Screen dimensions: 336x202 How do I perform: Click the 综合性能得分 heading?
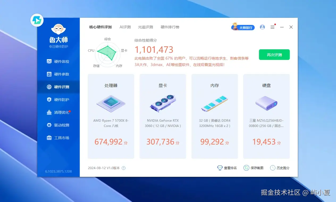tap(146, 40)
